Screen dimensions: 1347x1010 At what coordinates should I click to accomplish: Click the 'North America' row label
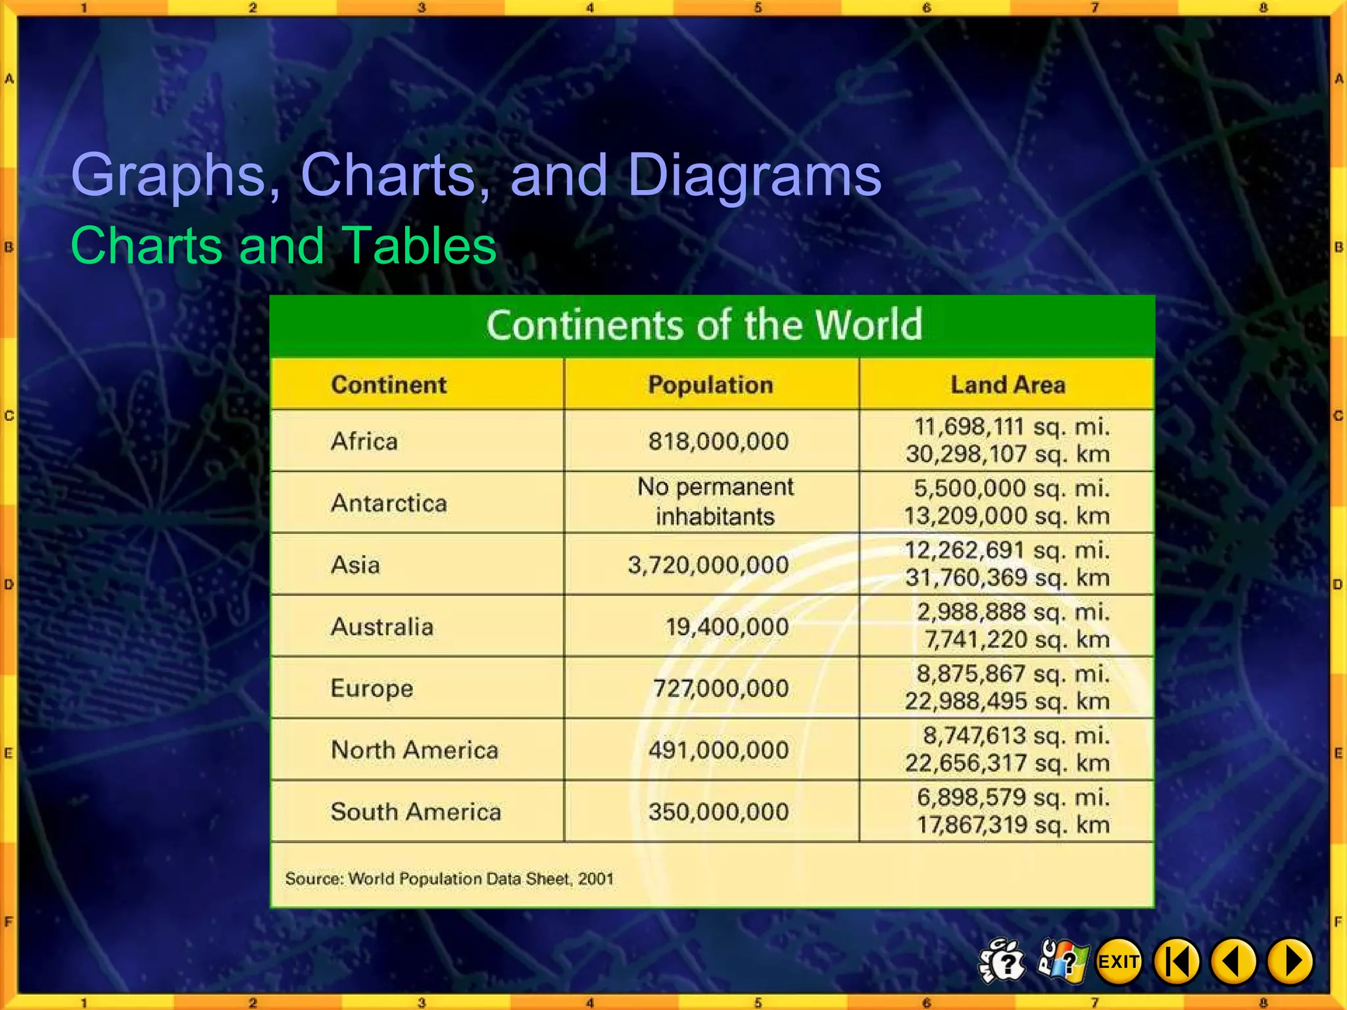[414, 750]
